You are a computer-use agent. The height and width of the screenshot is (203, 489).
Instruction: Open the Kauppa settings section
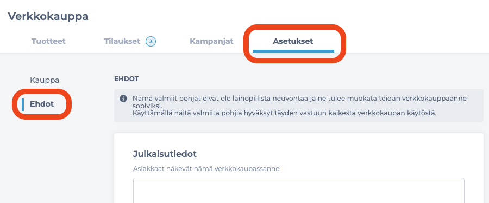(45, 80)
